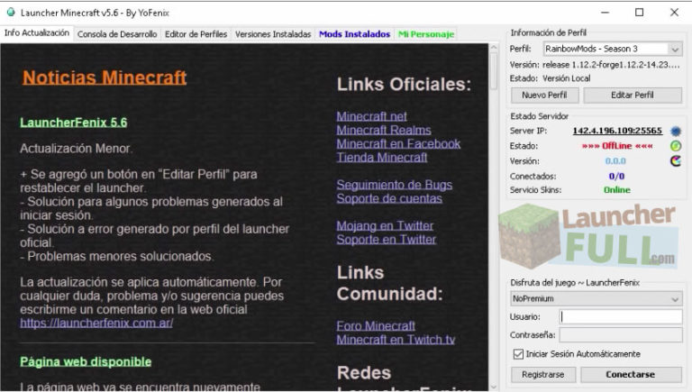Click the Registrarse button

coord(543,375)
